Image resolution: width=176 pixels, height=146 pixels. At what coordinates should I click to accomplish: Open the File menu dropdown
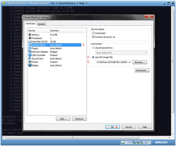[x=54, y=3]
